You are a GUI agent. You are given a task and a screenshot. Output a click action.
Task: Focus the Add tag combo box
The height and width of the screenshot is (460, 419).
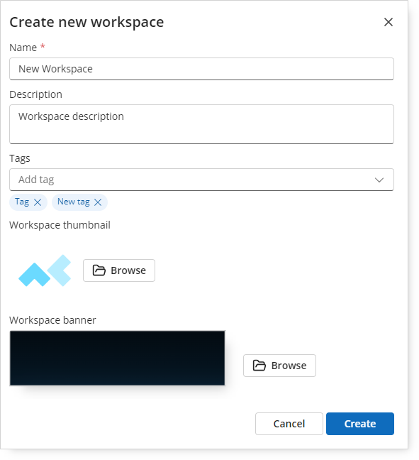(201, 180)
